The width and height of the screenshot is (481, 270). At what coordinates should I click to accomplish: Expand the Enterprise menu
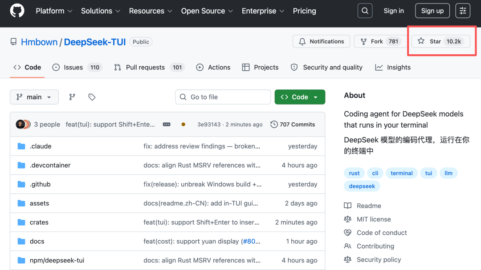coord(263,11)
